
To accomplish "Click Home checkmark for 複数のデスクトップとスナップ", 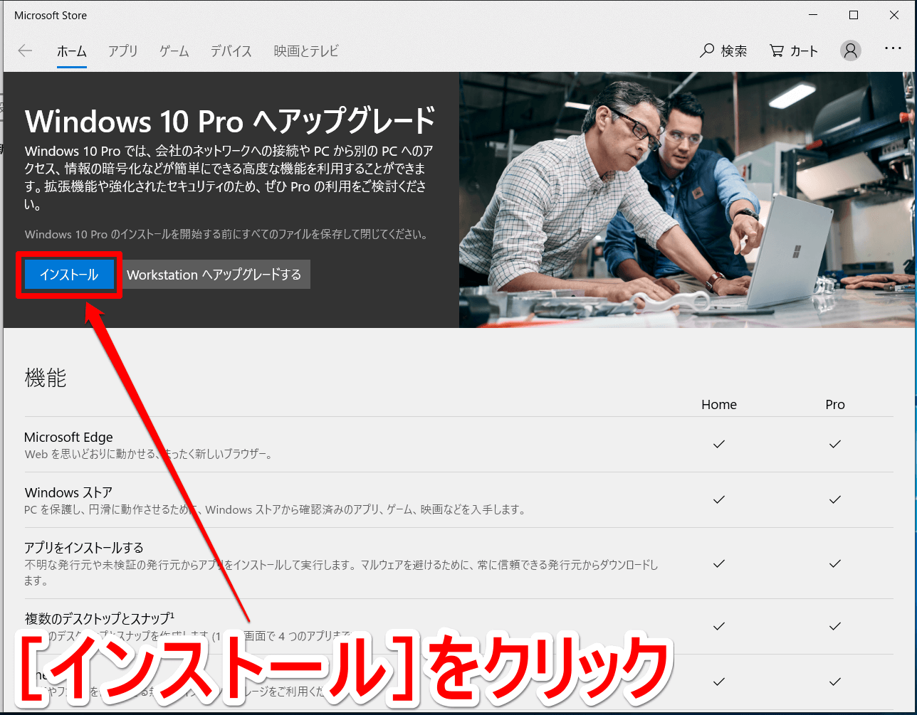I will click(x=719, y=626).
